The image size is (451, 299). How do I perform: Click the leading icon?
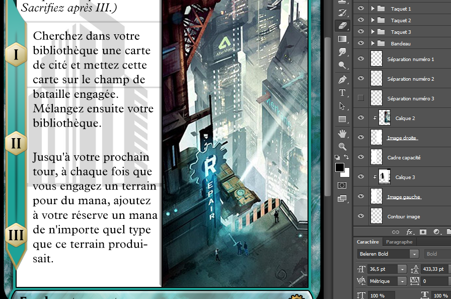tap(414, 269)
